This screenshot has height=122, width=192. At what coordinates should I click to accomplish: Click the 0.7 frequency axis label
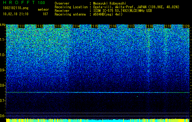point(2,101)
